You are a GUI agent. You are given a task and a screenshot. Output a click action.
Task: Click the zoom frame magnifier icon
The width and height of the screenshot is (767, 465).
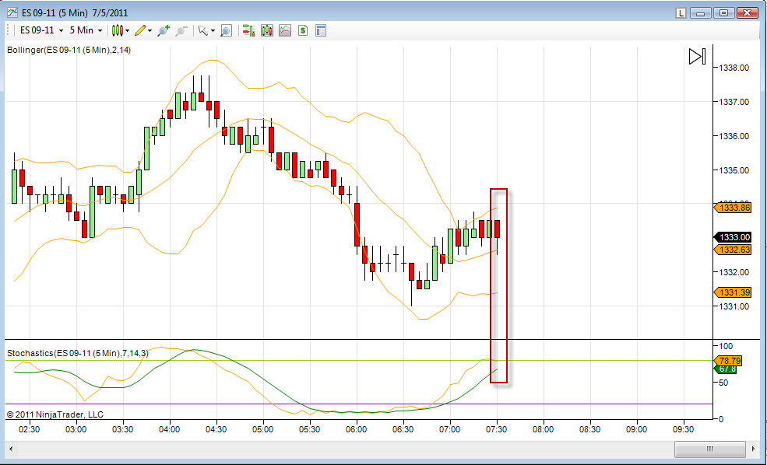point(226,31)
